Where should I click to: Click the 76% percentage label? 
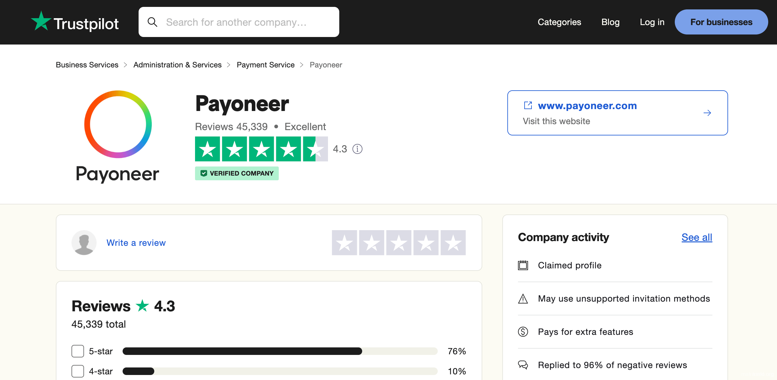[457, 351]
